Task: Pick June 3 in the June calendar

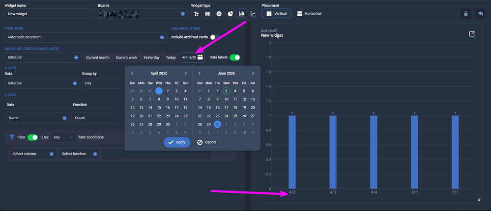Action: coord(226,91)
